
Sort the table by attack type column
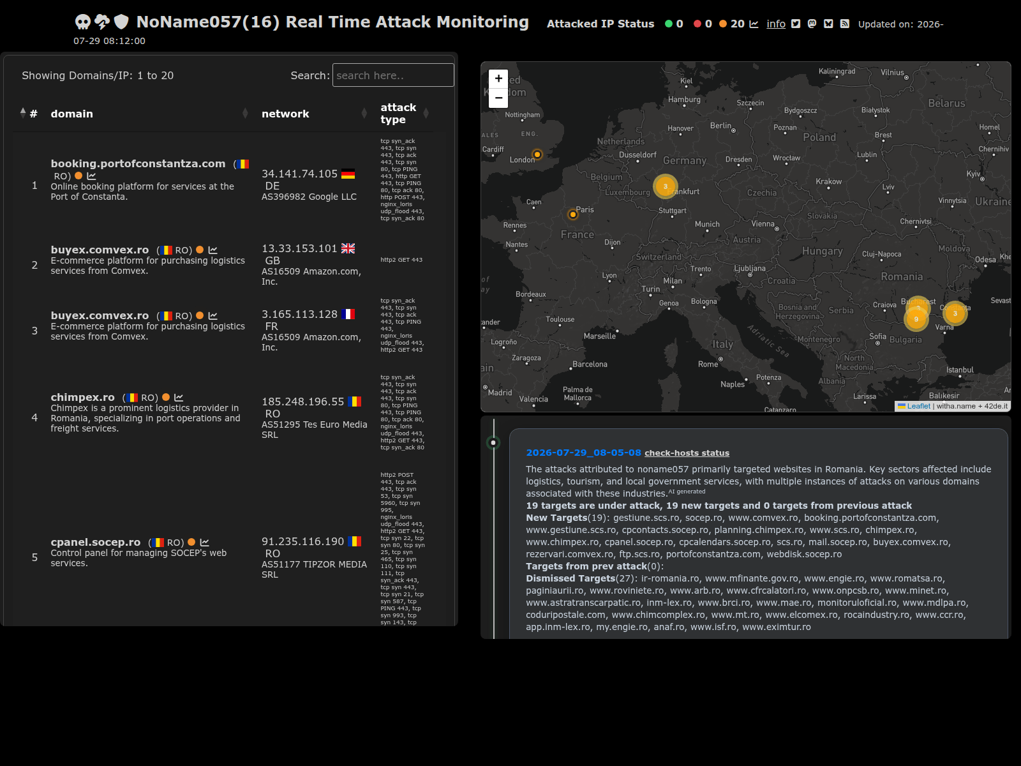(x=405, y=114)
